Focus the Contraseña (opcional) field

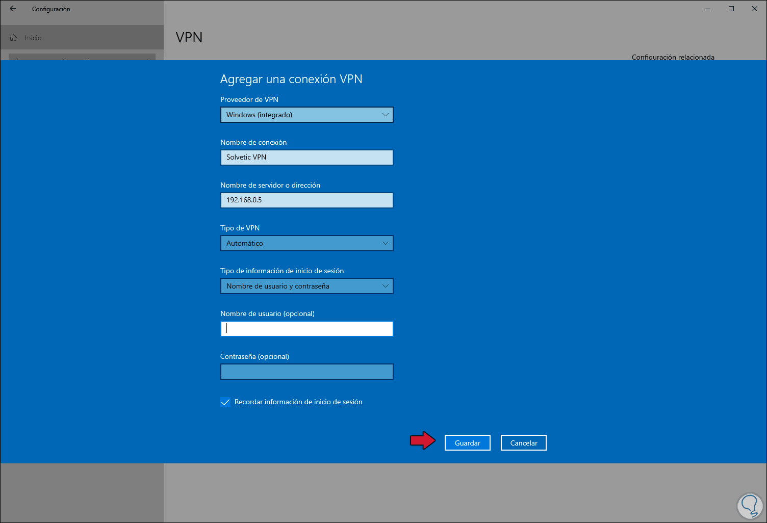coord(307,372)
